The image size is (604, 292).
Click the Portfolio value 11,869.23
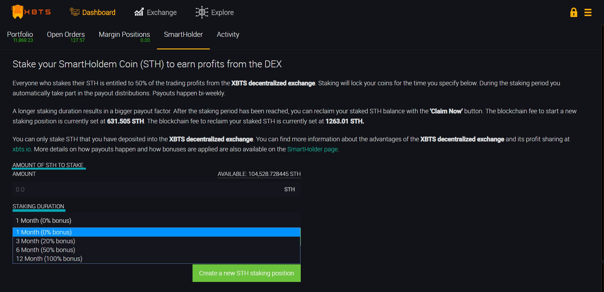[x=23, y=40]
